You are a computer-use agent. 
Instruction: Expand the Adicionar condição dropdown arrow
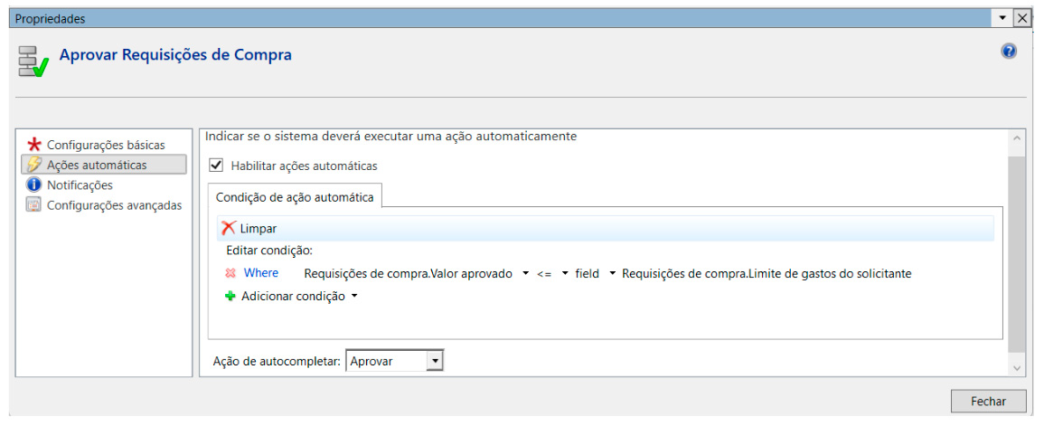point(354,296)
